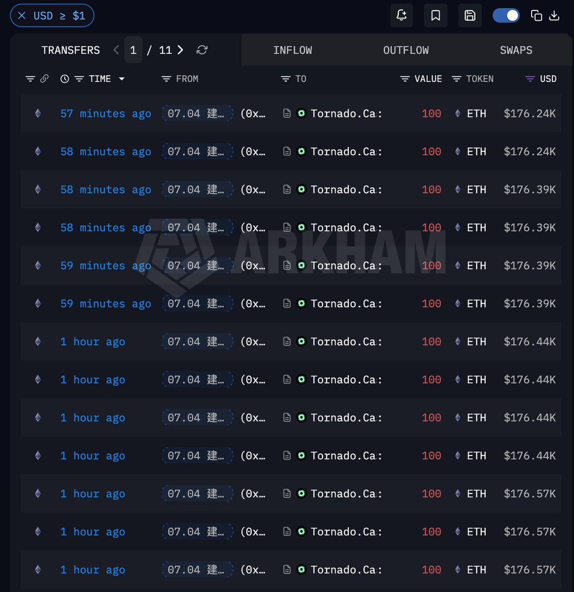Image resolution: width=574 pixels, height=592 pixels.
Task: Click the copy icon beside the toggle
Action: point(536,15)
